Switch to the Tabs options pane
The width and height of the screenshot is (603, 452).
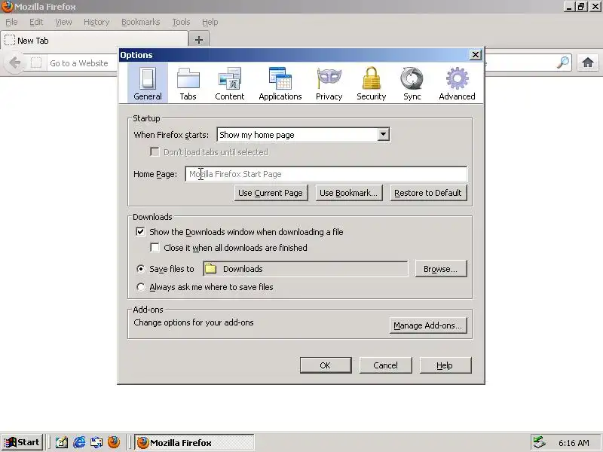click(x=188, y=84)
